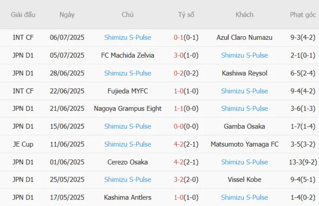Image resolution: width=319 pixels, height=206 pixels.
Task: Open the 3-2 score against Vissel Kobe
Action: 179,180
